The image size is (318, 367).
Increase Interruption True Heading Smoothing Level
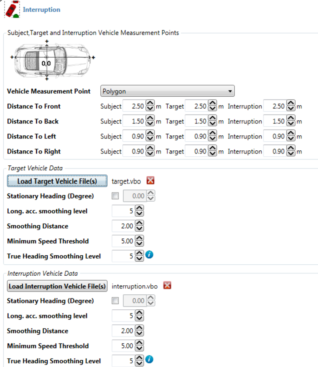click(139, 357)
